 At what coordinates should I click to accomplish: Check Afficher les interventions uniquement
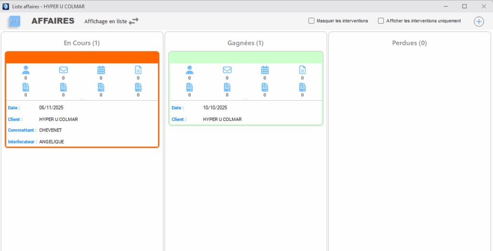click(x=381, y=21)
